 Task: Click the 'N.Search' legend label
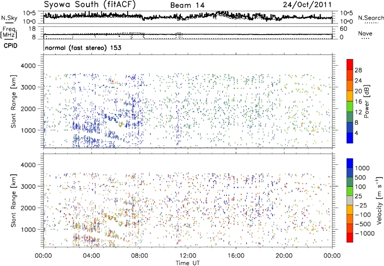(x=371, y=18)
